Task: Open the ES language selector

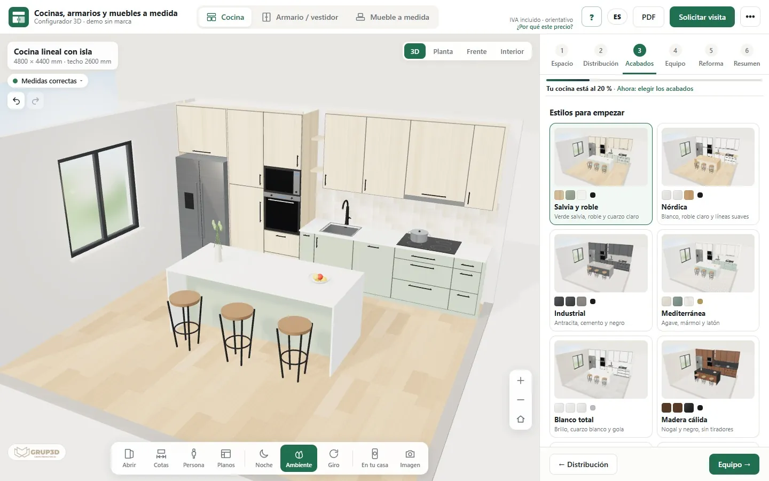Action: coord(617,17)
